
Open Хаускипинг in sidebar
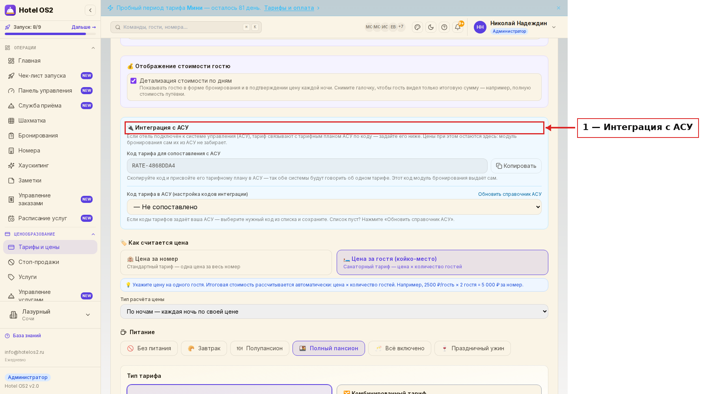tap(50, 165)
